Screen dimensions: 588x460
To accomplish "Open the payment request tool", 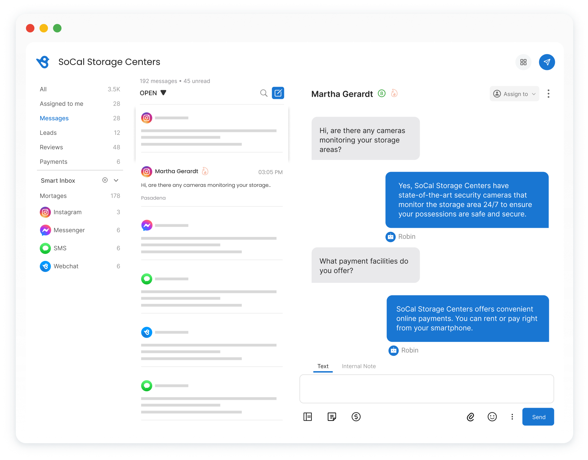I will tap(356, 417).
